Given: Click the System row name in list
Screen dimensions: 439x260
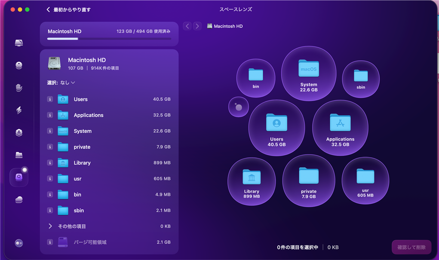Looking at the screenshot, I should (x=83, y=131).
